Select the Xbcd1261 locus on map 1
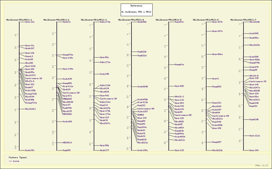272x169 pixels. tap(30, 109)
